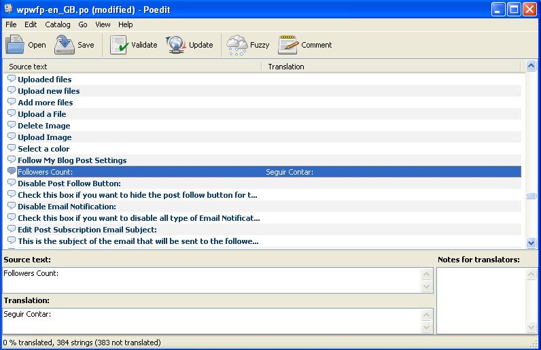Select the Disable Email Notification string

pyautogui.click(x=67, y=207)
